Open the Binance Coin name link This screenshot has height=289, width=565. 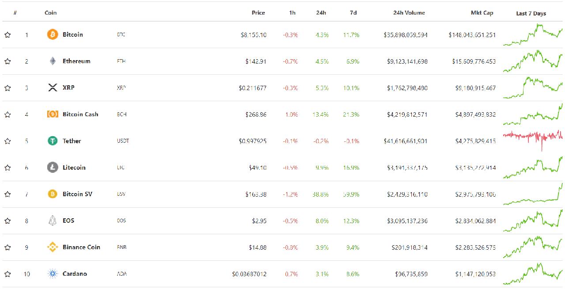pos(81,247)
